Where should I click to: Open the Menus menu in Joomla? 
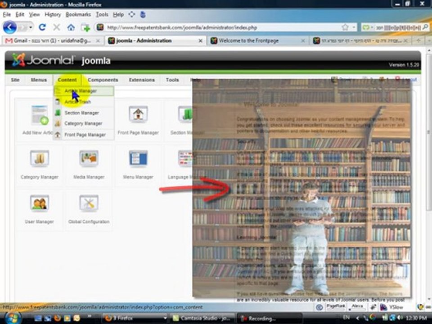pyautogui.click(x=39, y=80)
